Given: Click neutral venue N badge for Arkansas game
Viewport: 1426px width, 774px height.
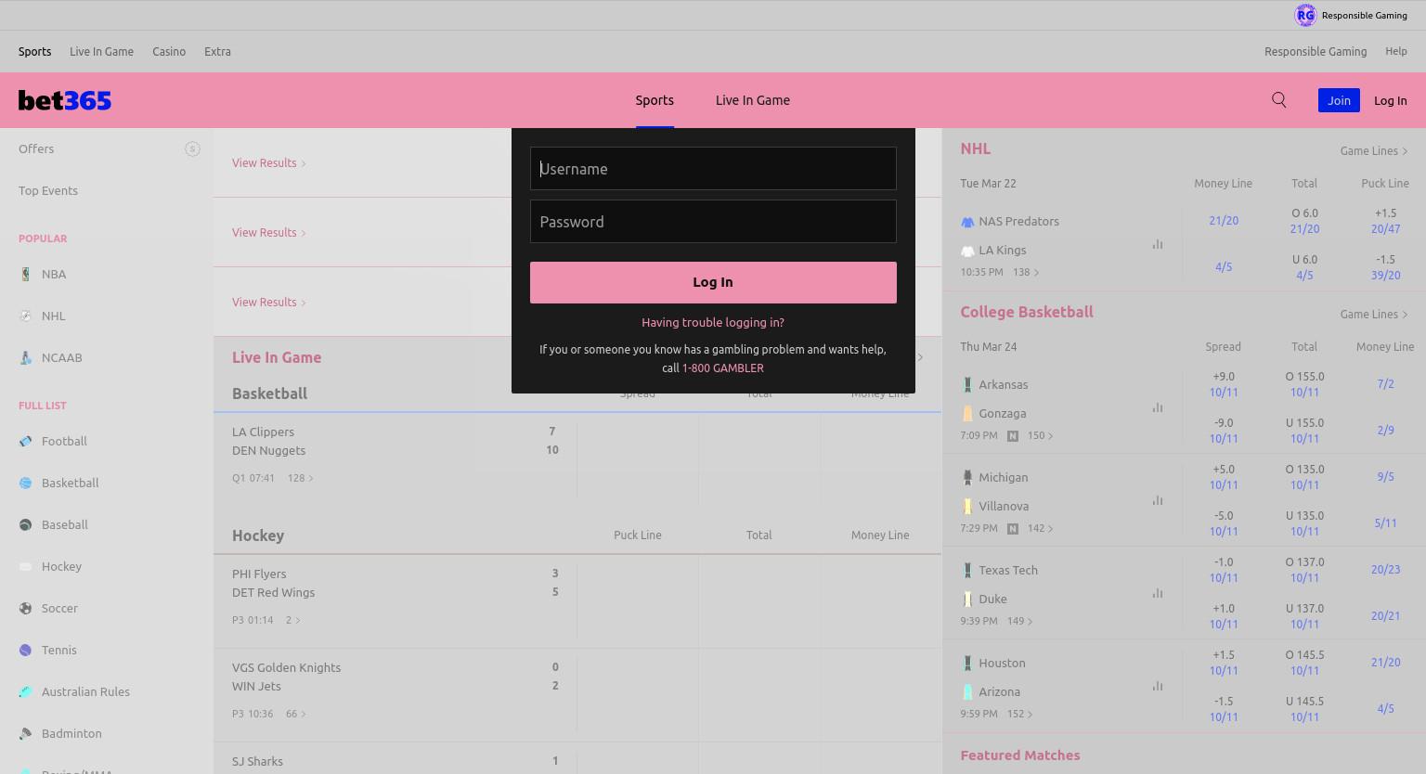Looking at the screenshot, I should [x=1013, y=435].
